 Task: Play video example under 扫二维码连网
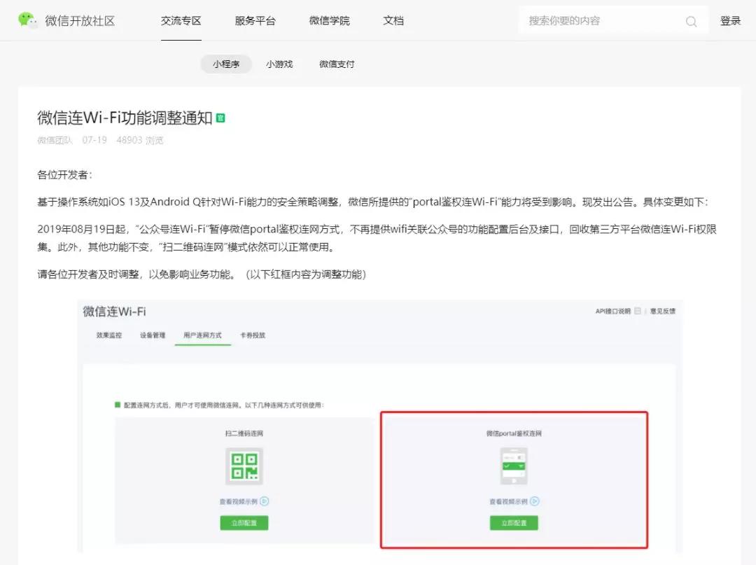click(x=244, y=501)
